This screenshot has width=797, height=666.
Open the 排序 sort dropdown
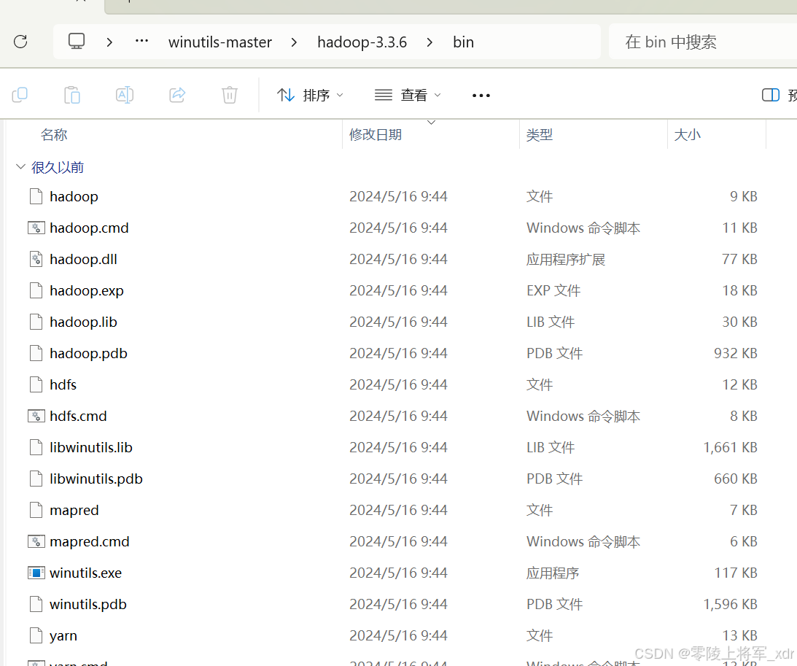pos(310,95)
